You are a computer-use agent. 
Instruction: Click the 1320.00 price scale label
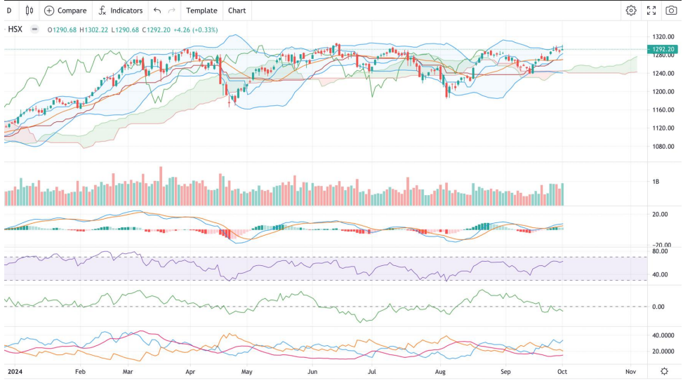click(x=663, y=36)
